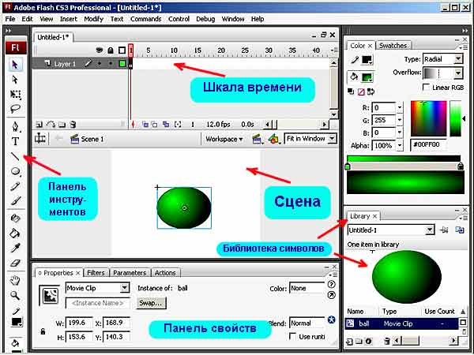Click the Insert Layer icon in timeline
This screenshot has width=474, height=355.
pos(39,124)
